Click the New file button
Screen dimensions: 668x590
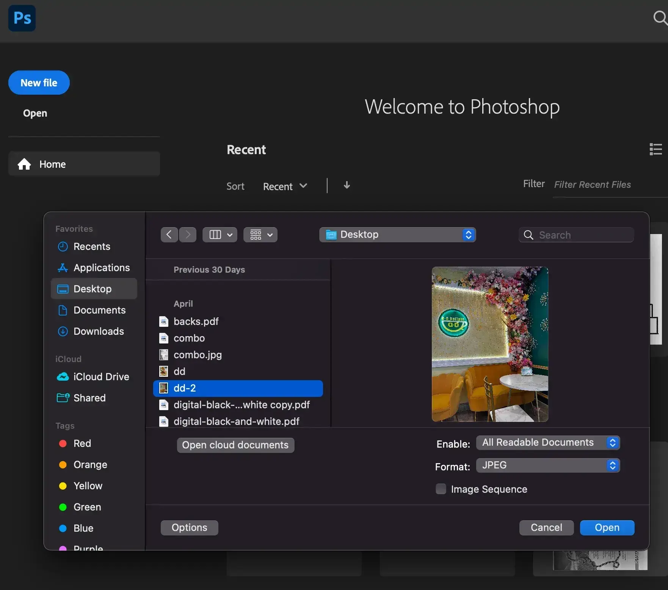(x=39, y=83)
